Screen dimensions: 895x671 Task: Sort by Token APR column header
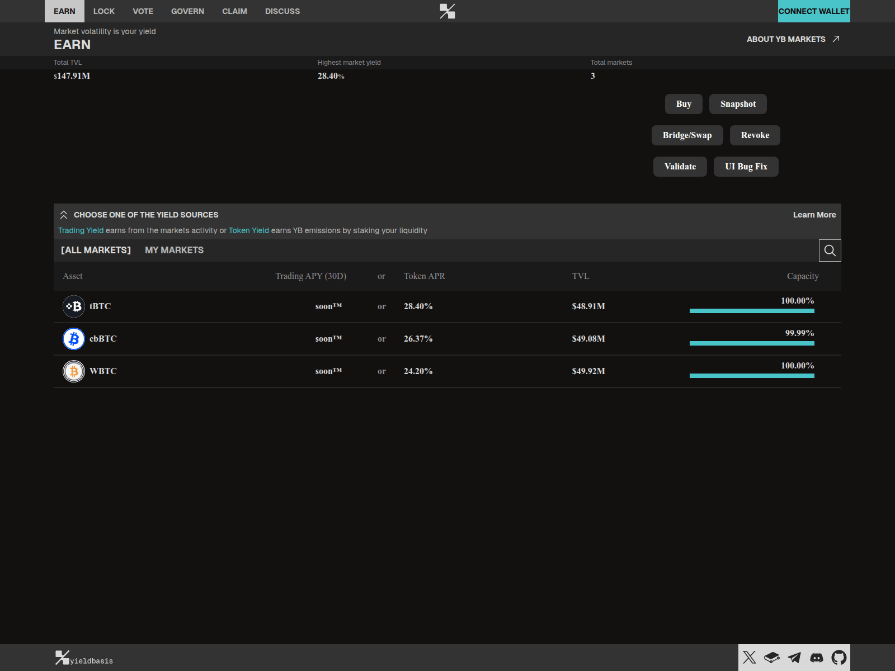[425, 276]
